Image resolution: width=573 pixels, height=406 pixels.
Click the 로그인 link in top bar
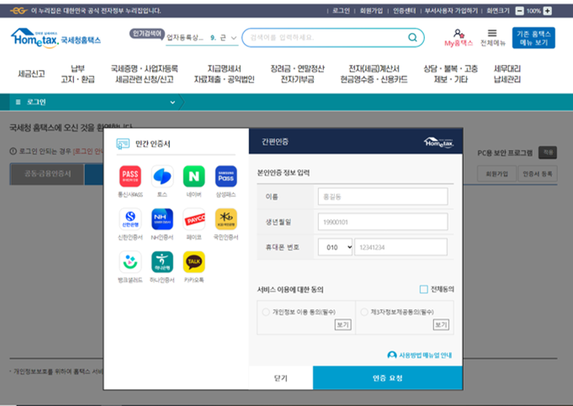[x=341, y=11]
